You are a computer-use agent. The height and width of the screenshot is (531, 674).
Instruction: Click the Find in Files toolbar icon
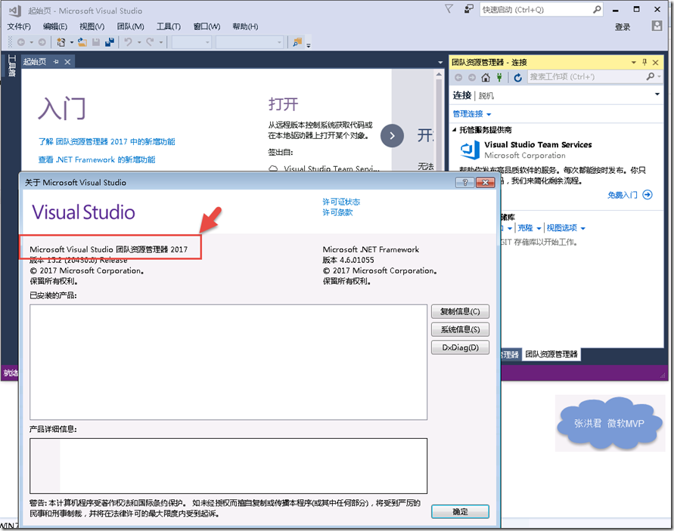[x=297, y=42]
